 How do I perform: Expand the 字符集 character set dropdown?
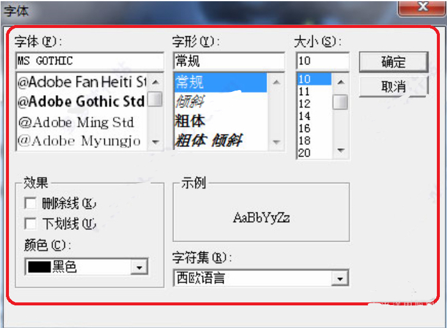tap(342, 278)
